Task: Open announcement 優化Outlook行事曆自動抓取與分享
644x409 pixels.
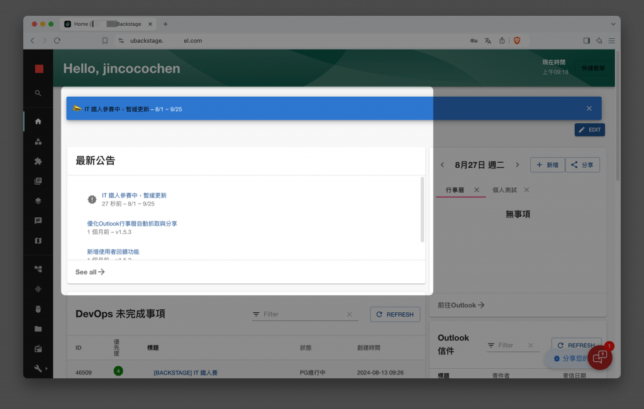Action: [132, 224]
